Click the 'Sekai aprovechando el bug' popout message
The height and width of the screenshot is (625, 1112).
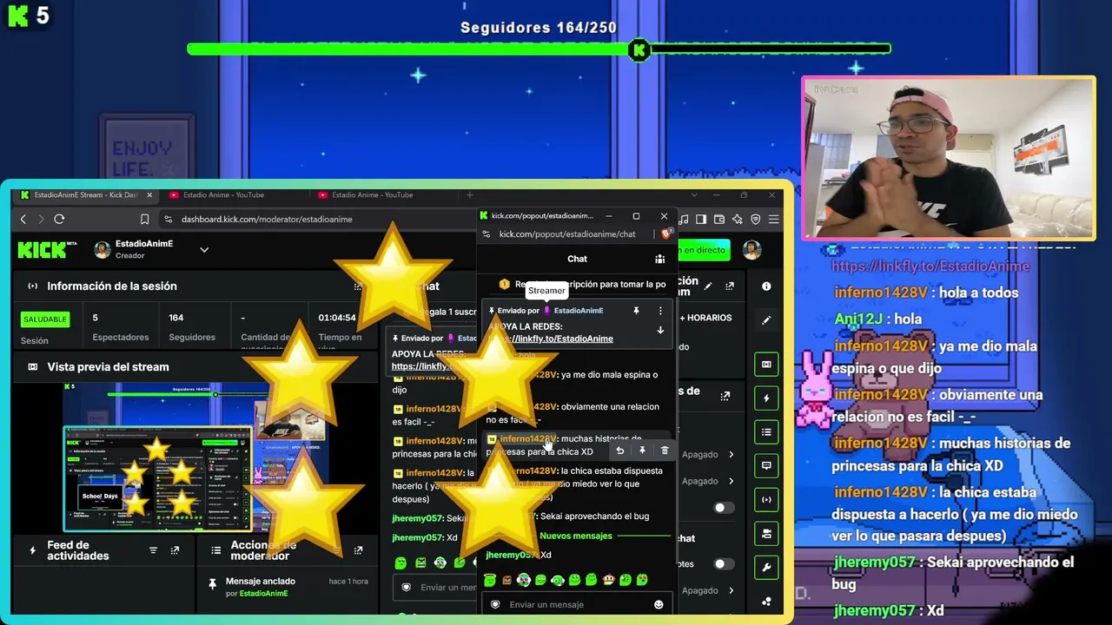tap(595, 516)
